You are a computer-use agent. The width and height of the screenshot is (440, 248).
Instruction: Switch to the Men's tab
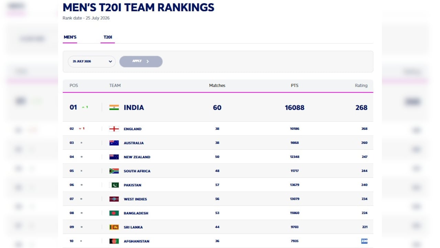click(70, 37)
